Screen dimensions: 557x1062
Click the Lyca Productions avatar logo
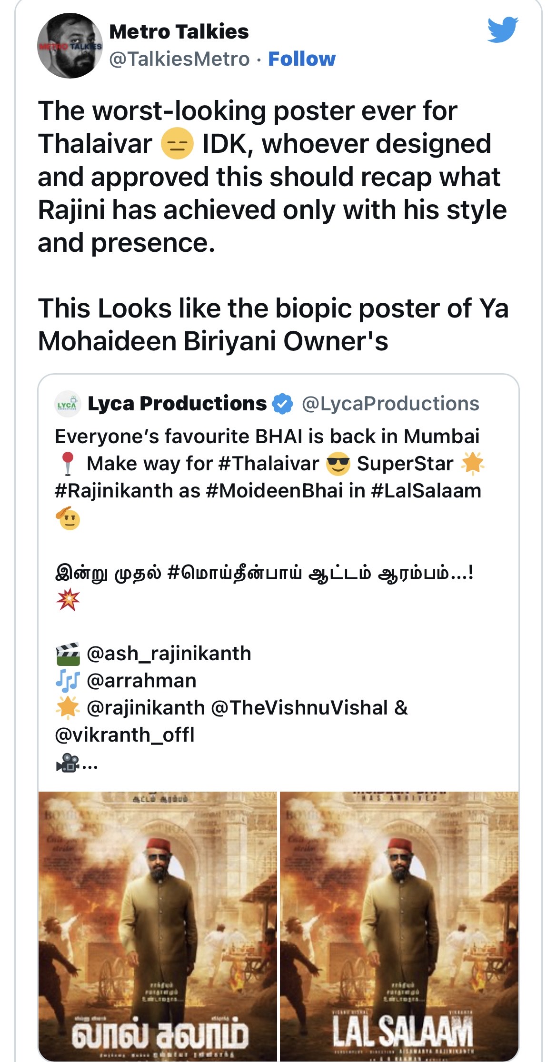[68, 404]
